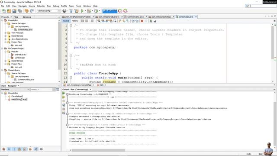Collapse the Building ConsoleApp output fold
277x156 pixels.
point(68,94)
